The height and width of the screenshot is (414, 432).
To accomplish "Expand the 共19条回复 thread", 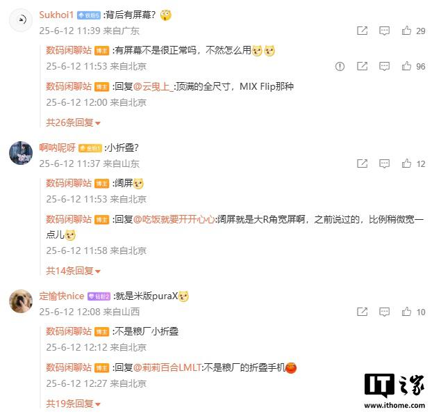I will (73, 404).
